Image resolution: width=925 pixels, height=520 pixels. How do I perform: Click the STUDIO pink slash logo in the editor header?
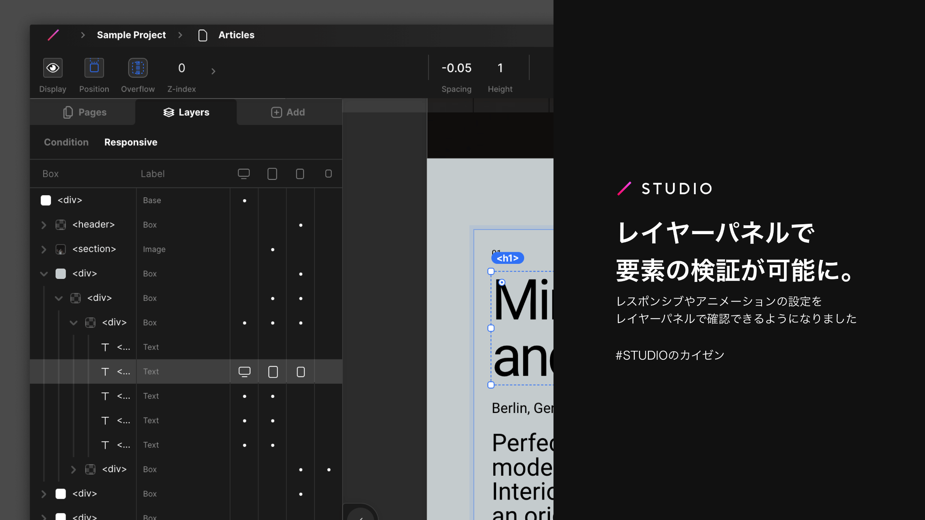tap(53, 35)
